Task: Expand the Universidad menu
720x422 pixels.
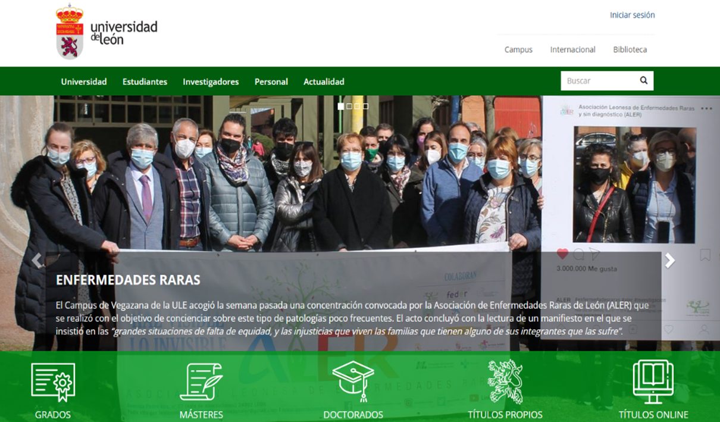Action: click(x=84, y=82)
